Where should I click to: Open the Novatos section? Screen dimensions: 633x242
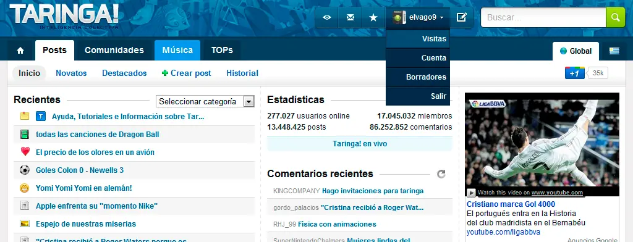click(x=71, y=73)
